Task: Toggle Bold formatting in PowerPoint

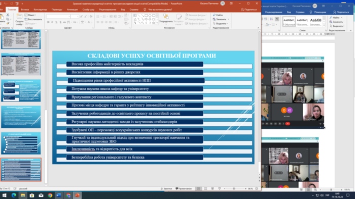Action: click(48, 22)
